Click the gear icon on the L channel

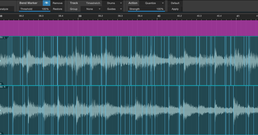point(1,84)
